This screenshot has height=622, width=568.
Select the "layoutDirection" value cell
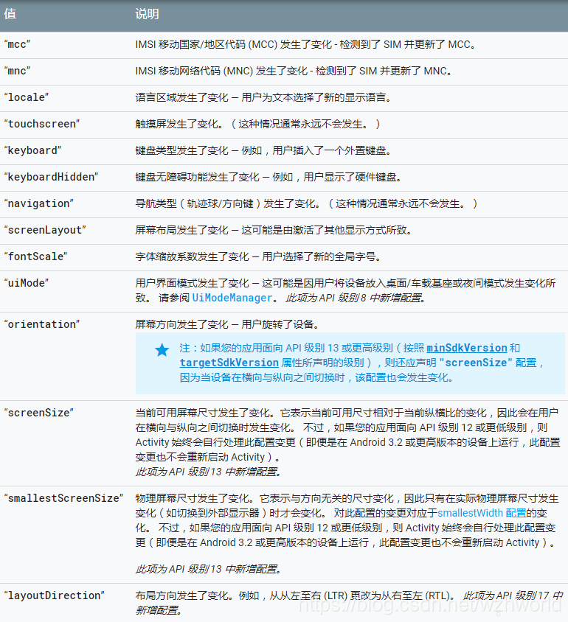pyautogui.click(x=55, y=595)
